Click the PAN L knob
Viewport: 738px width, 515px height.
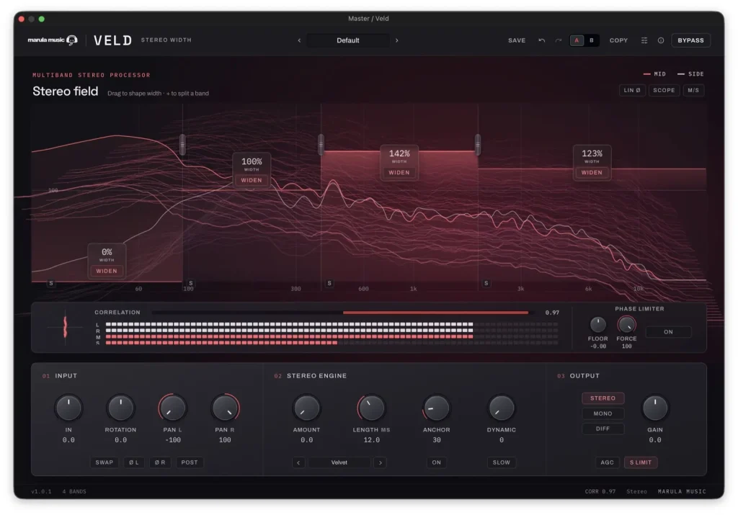pos(173,408)
